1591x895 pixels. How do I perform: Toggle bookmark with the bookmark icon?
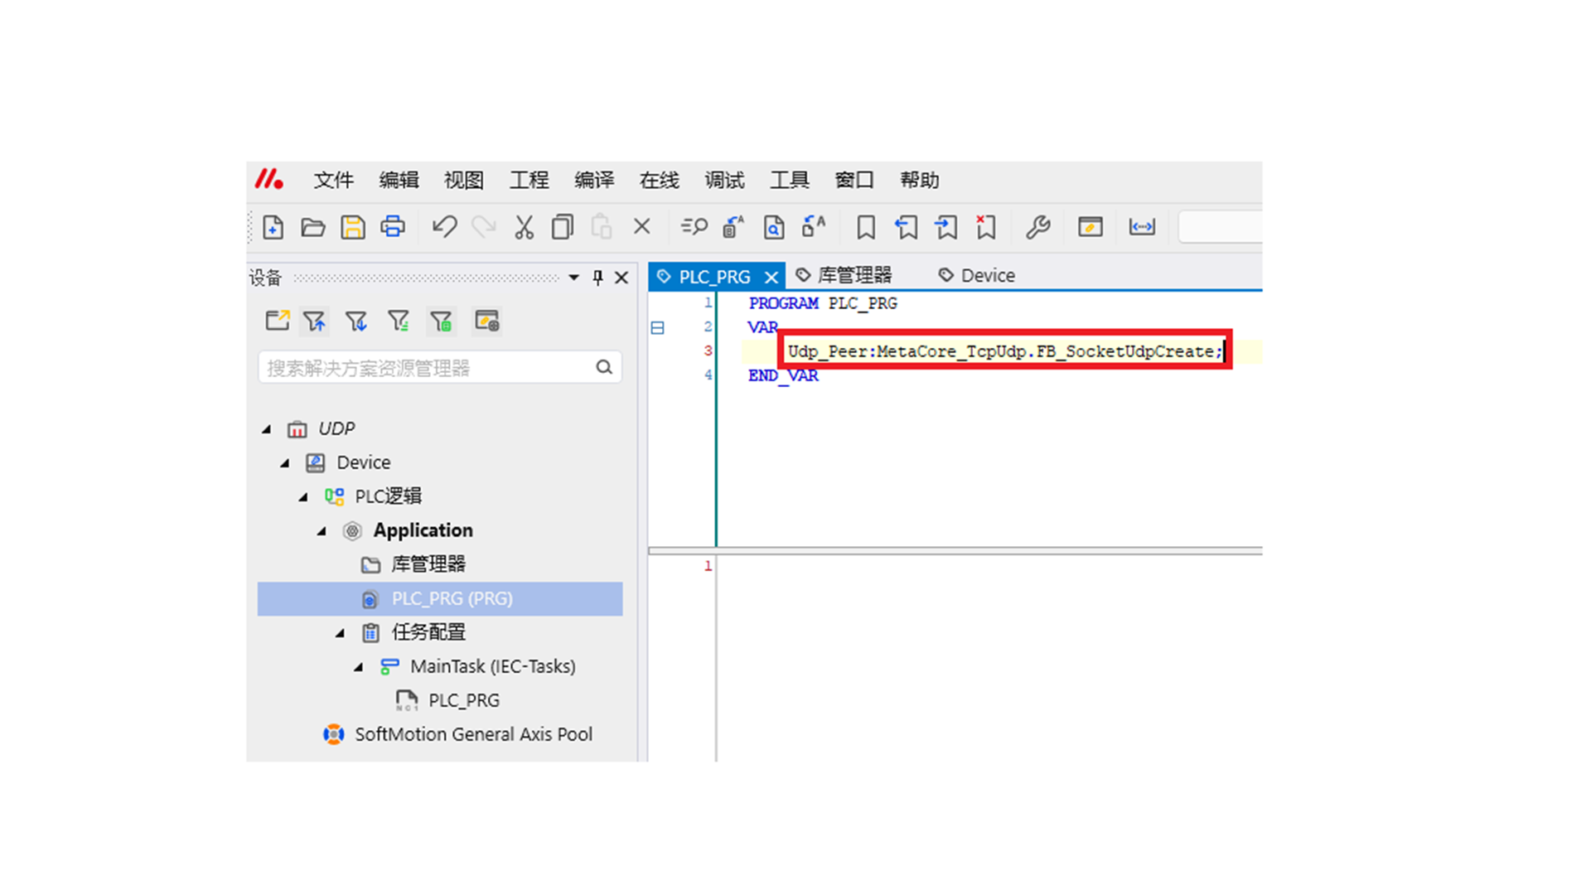point(866,227)
